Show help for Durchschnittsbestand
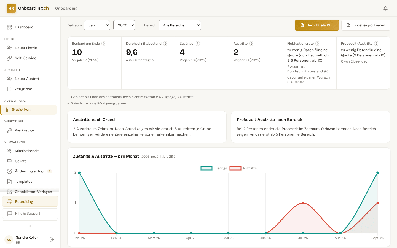The width and height of the screenshot is (397, 248). [166, 44]
